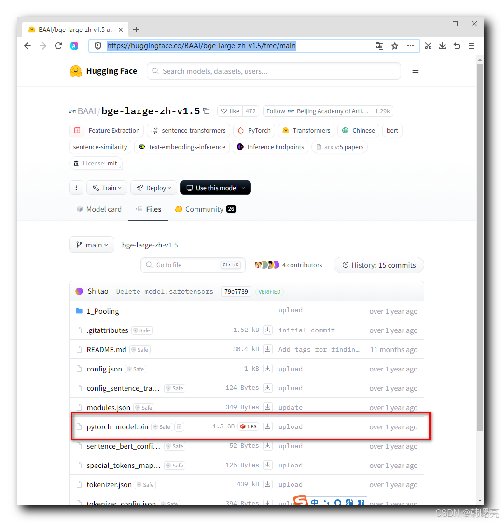
Task: Download the modules.json file
Action: tap(267, 407)
